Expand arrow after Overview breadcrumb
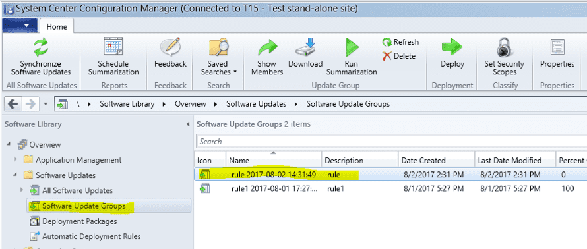 click(216, 104)
